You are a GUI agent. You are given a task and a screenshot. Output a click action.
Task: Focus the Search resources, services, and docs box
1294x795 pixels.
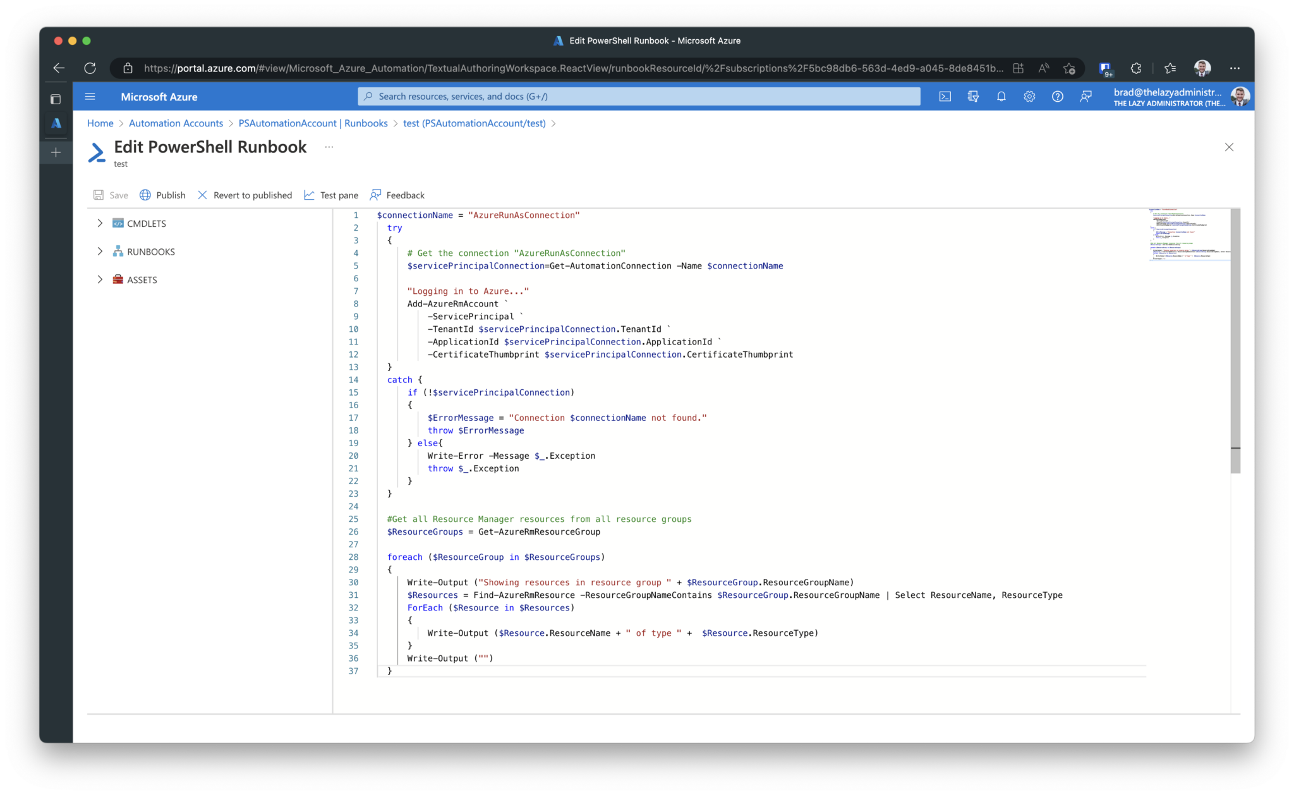pyautogui.click(x=639, y=96)
